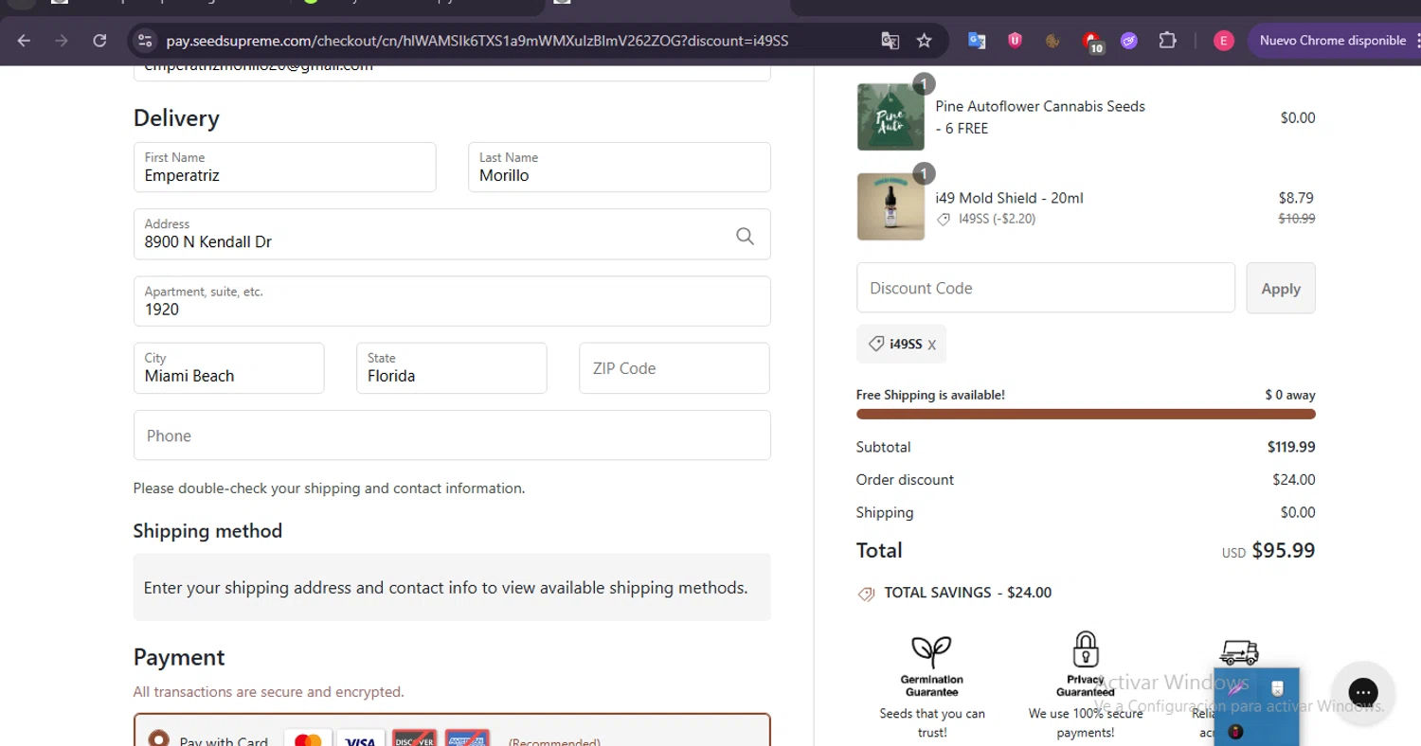Screen dimensions: 1421x746
Task: Click the tag icon on the i49SS chip
Action: 876,345
